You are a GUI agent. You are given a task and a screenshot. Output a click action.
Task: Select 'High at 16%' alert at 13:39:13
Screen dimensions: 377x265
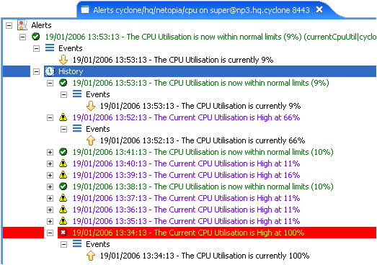186,175
